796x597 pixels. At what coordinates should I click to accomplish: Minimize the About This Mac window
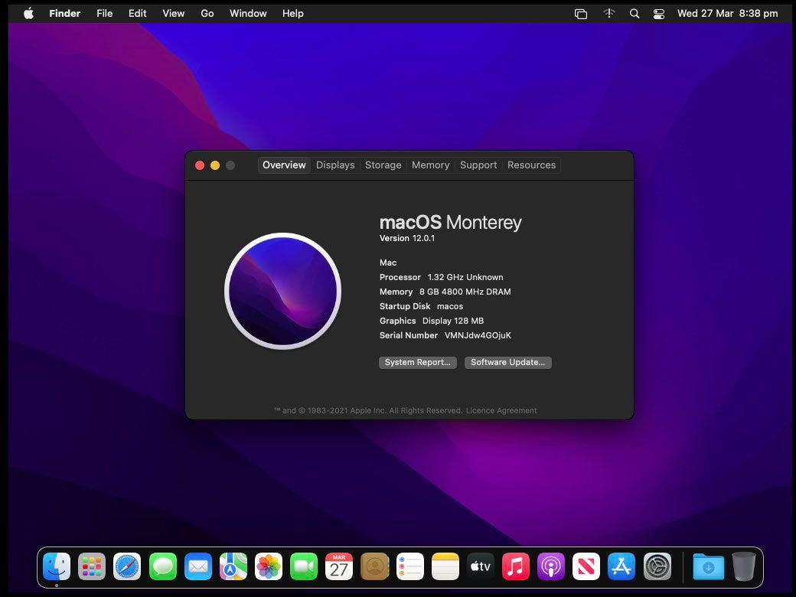[x=215, y=165]
